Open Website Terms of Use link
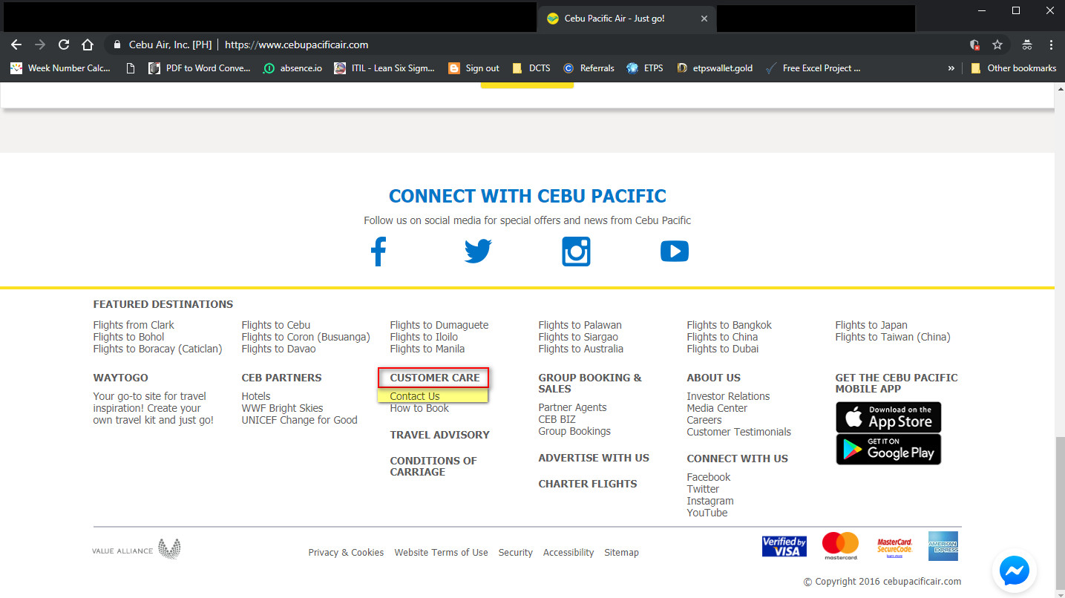1065x598 pixels. 441,553
